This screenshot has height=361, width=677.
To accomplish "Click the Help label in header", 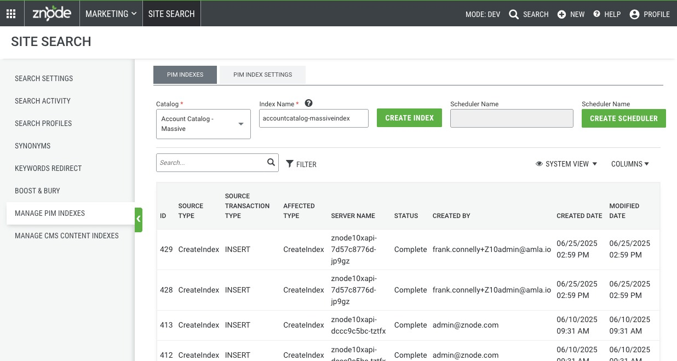I will 612,15.
